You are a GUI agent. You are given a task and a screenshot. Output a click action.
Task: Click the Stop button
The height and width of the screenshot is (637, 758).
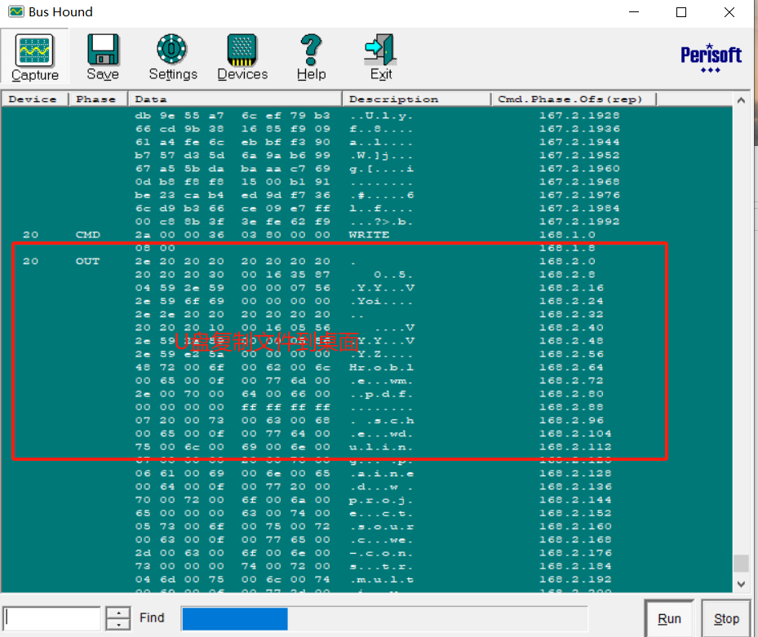(726, 618)
